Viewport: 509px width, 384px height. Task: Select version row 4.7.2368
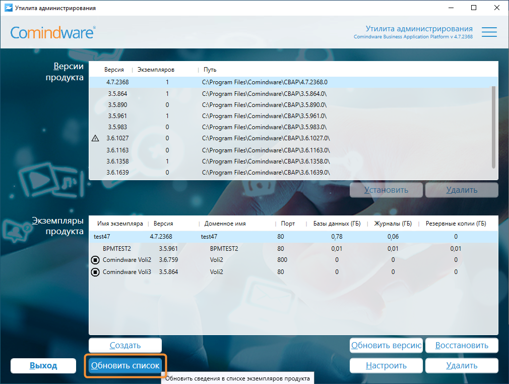(293, 82)
